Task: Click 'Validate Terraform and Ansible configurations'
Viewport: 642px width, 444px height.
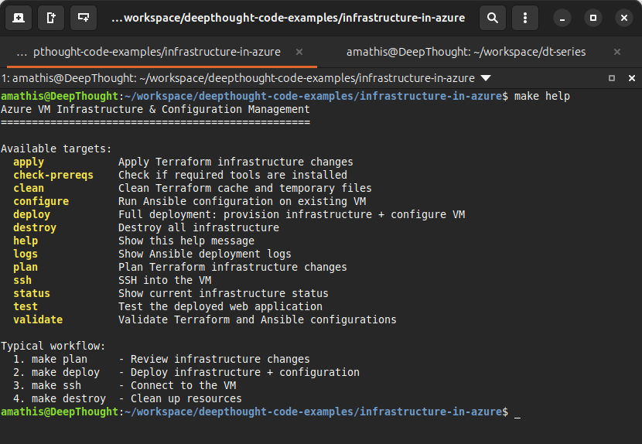Action: [x=257, y=319]
